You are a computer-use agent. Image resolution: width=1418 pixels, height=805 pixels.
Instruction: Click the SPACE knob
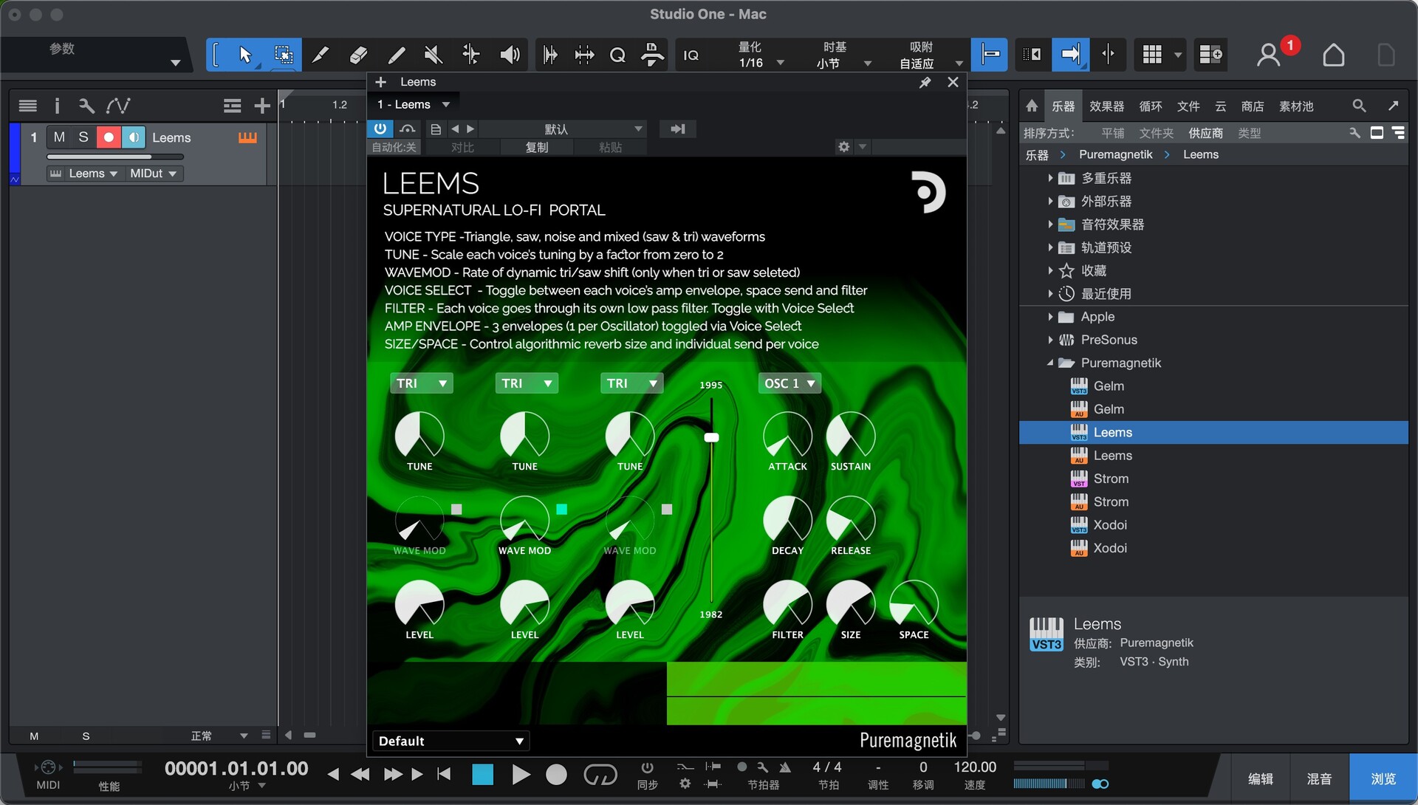click(x=914, y=604)
